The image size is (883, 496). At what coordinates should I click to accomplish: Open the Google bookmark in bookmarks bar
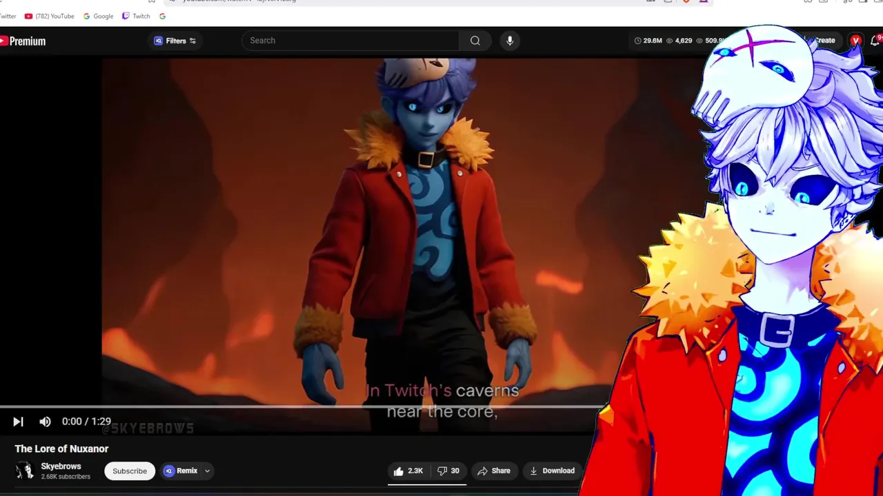(x=98, y=16)
